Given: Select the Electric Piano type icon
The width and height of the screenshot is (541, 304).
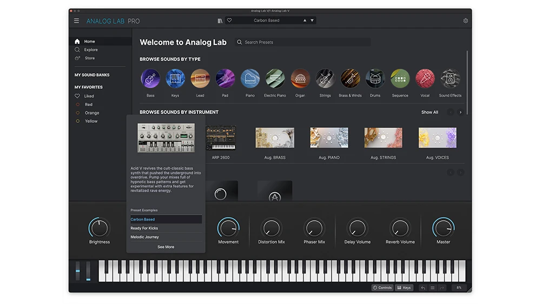Looking at the screenshot, I should click(275, 79).
